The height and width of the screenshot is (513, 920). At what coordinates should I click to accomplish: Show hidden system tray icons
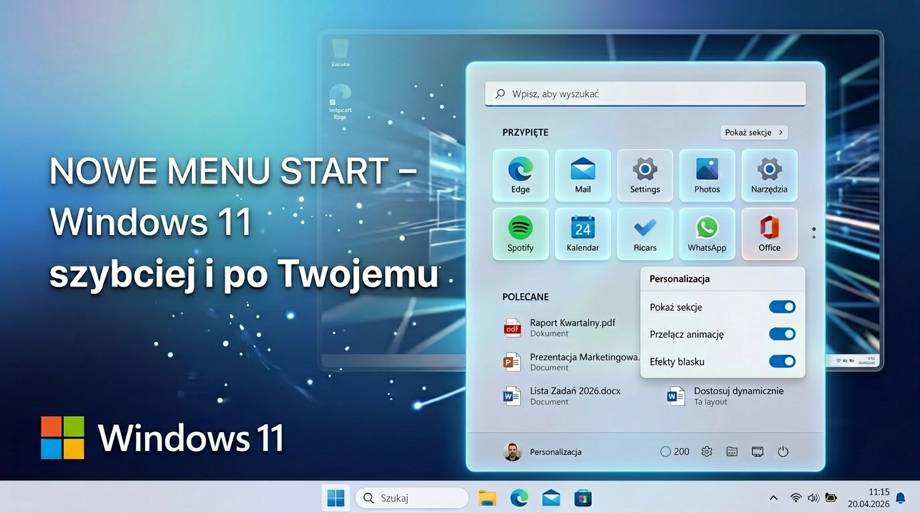(x=774, y=498)
